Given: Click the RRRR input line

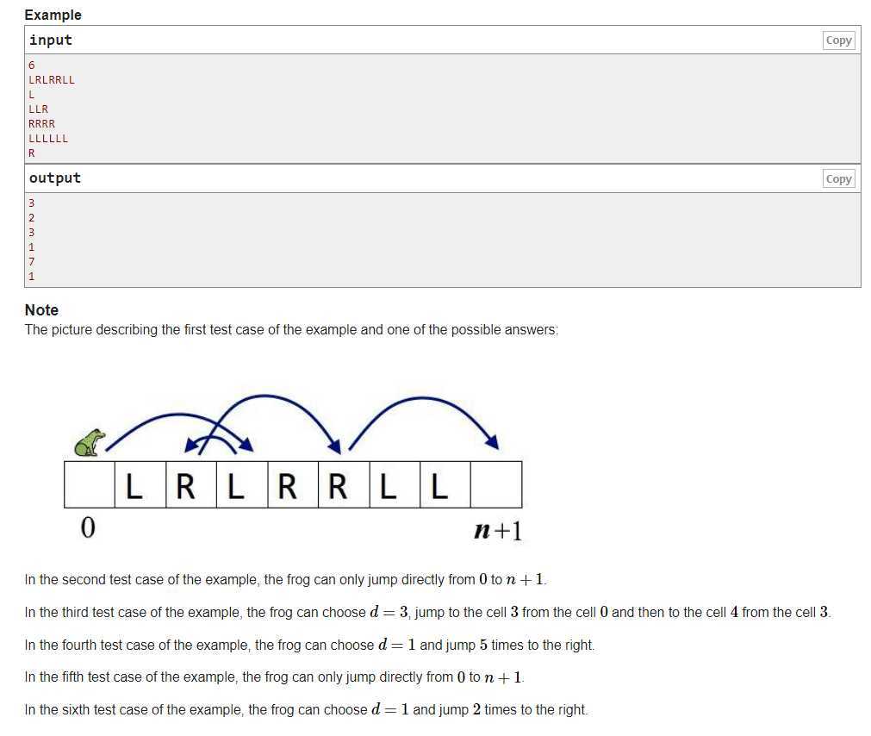Looking at the screenshot, I should [41, 124].
